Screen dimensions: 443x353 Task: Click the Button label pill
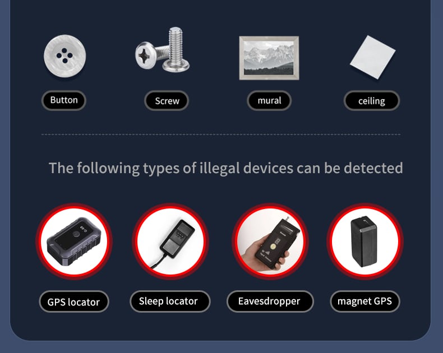[x=64, y=100]
